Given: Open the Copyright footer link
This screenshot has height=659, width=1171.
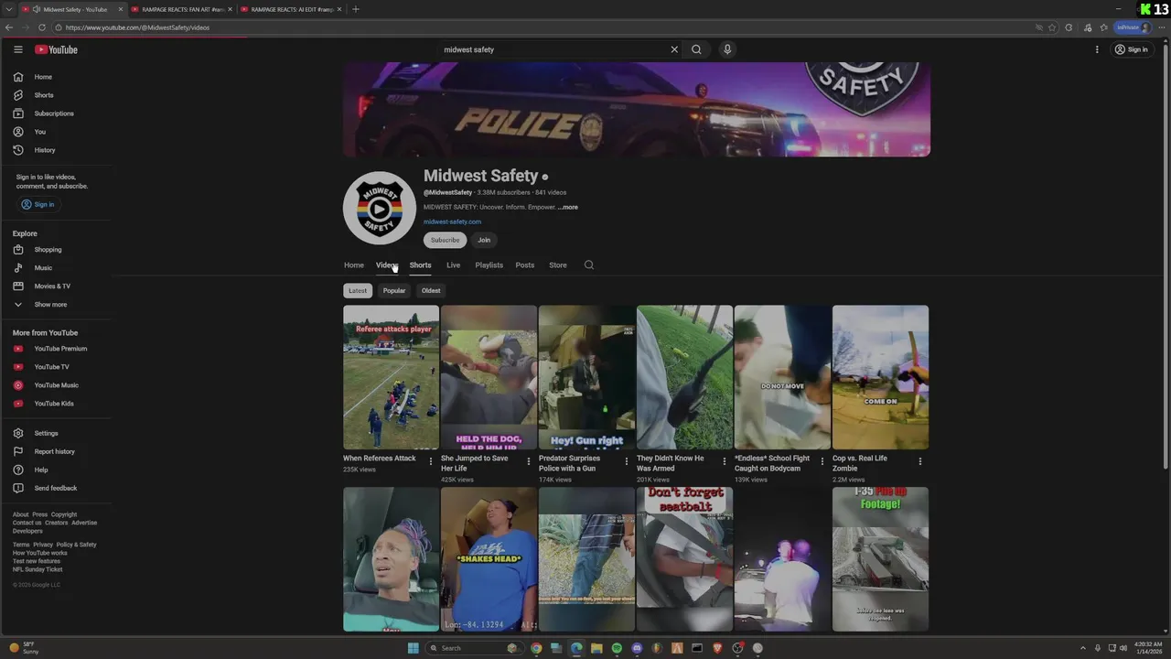Looking at the screenshot, I should coord(64,514).
